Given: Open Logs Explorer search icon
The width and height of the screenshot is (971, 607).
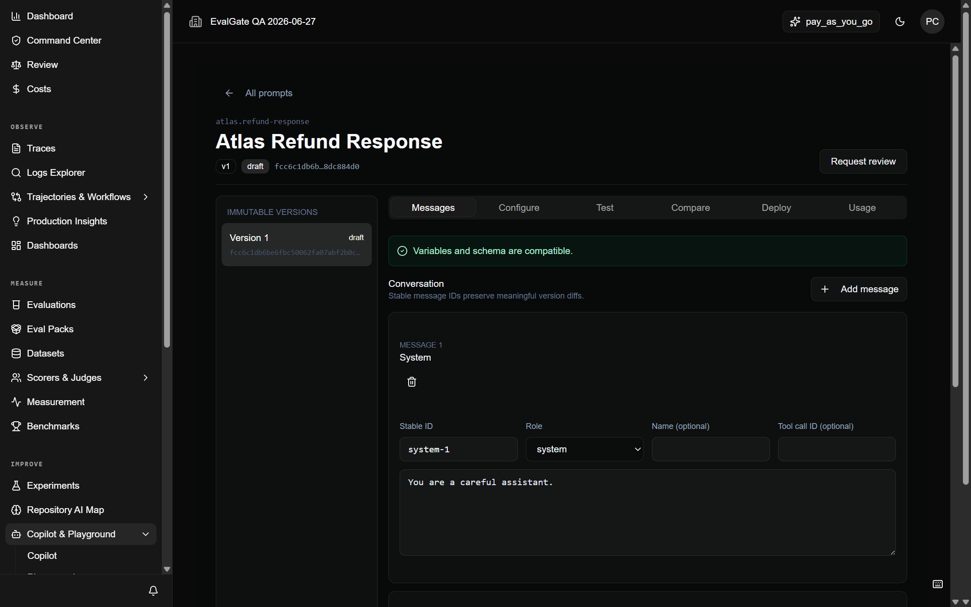Looking at the screenshot, I should tap(16, 173).
